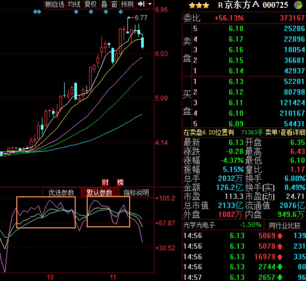Open the 窗 window layout option

pos(114,4)
